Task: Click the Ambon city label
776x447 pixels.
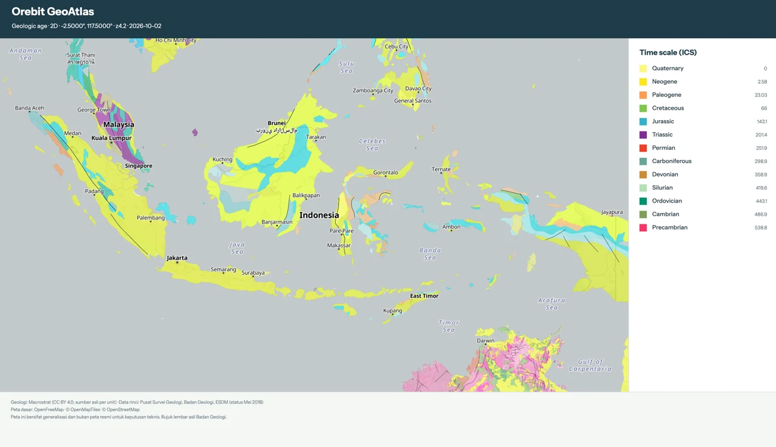Action: click(x=451, y=227)
